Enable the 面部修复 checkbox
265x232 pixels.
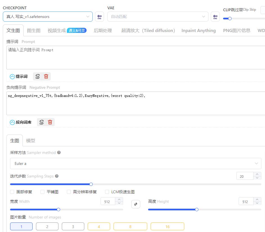pos(12,192)
